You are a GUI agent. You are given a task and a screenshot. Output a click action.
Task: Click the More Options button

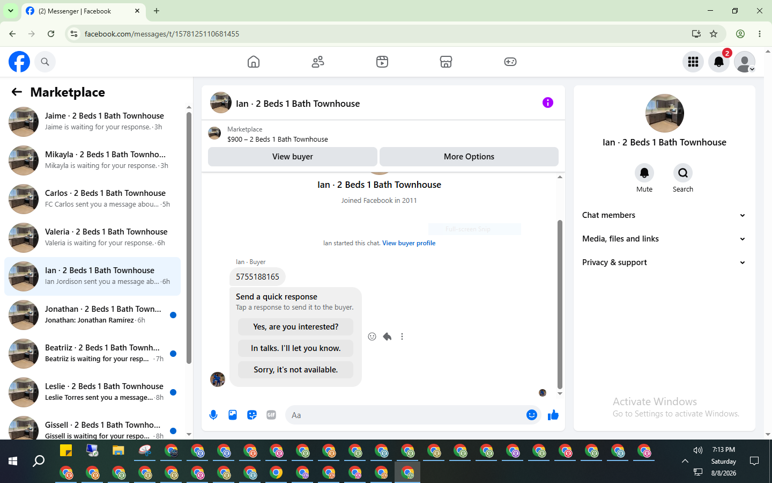coord(469,157)
